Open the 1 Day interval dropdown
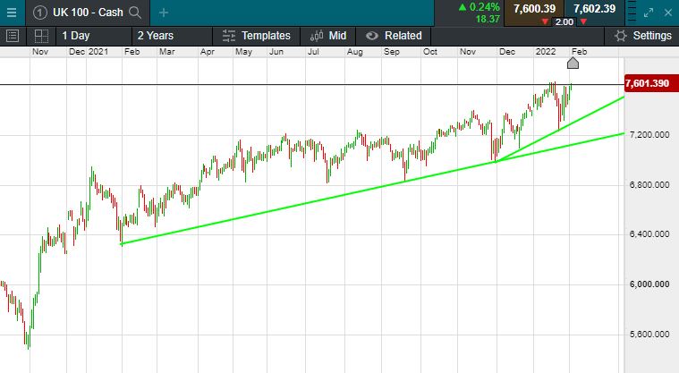 [94, 36]
